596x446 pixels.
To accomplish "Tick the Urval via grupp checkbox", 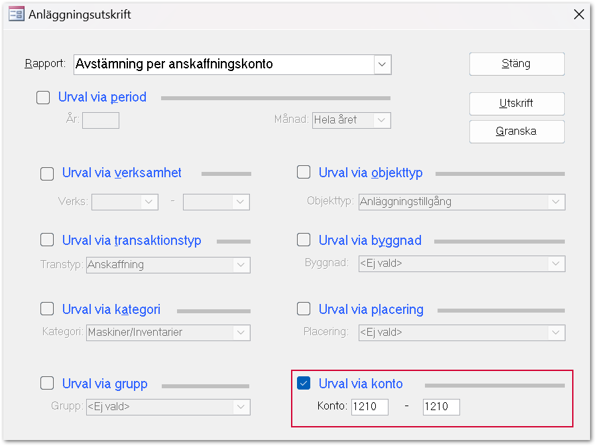I will 47,383.
